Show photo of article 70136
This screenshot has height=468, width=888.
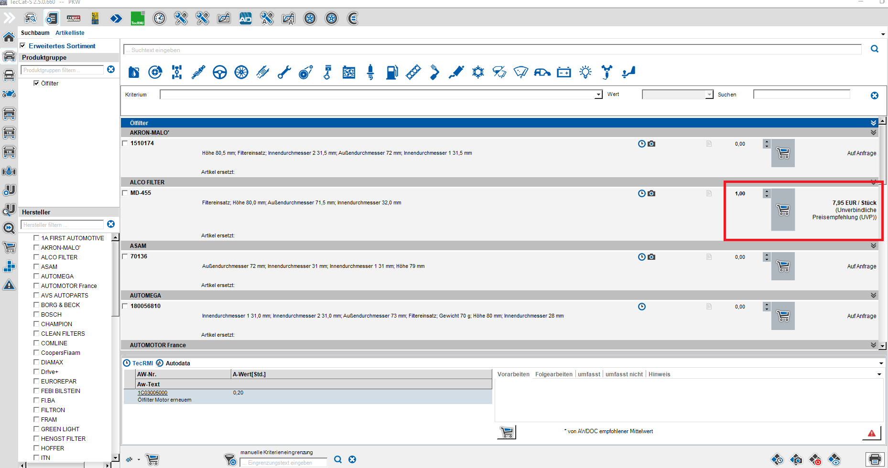pos(651,257)
